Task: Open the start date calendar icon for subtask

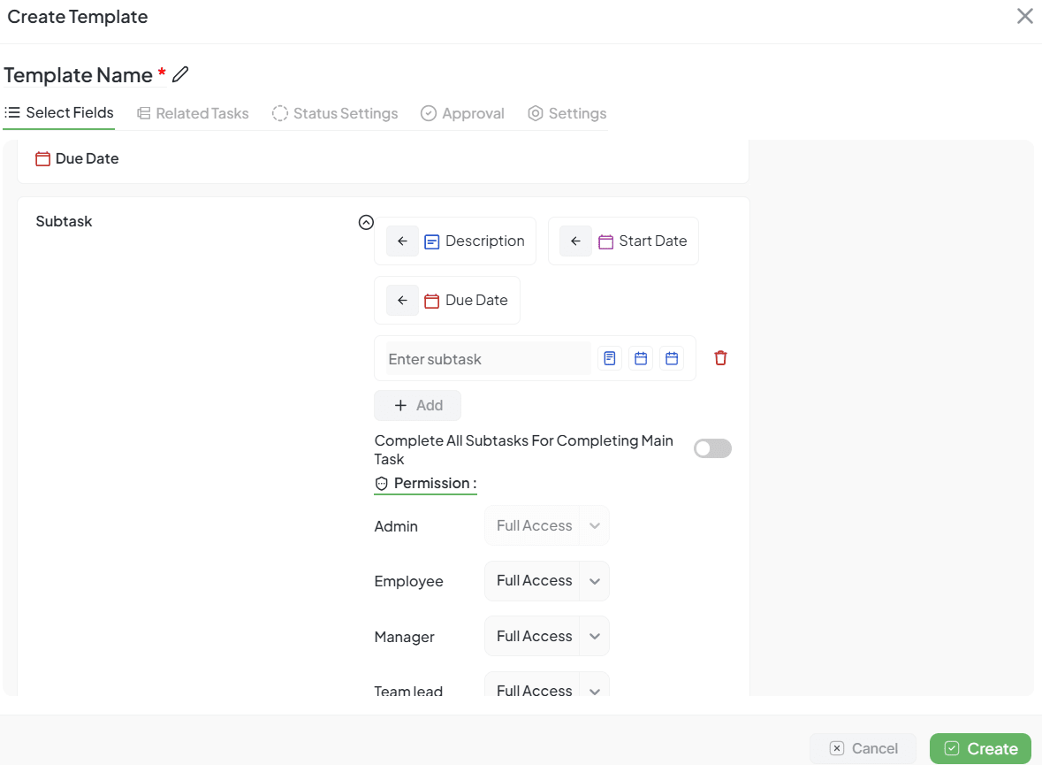Action: (641, 357)
